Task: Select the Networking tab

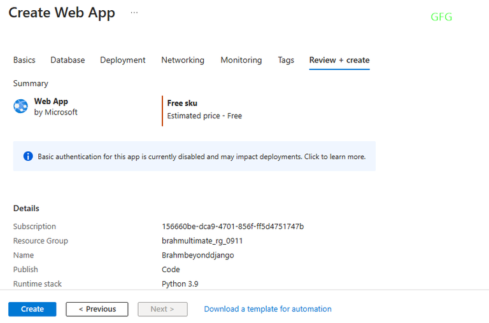Action: click(183, 60)
